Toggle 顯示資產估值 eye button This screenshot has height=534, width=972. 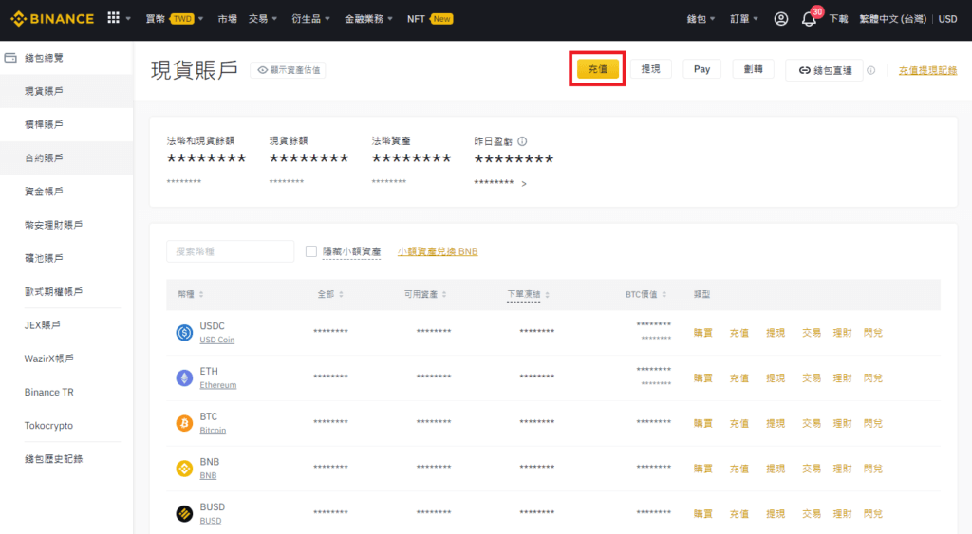[x=289, y=70]
